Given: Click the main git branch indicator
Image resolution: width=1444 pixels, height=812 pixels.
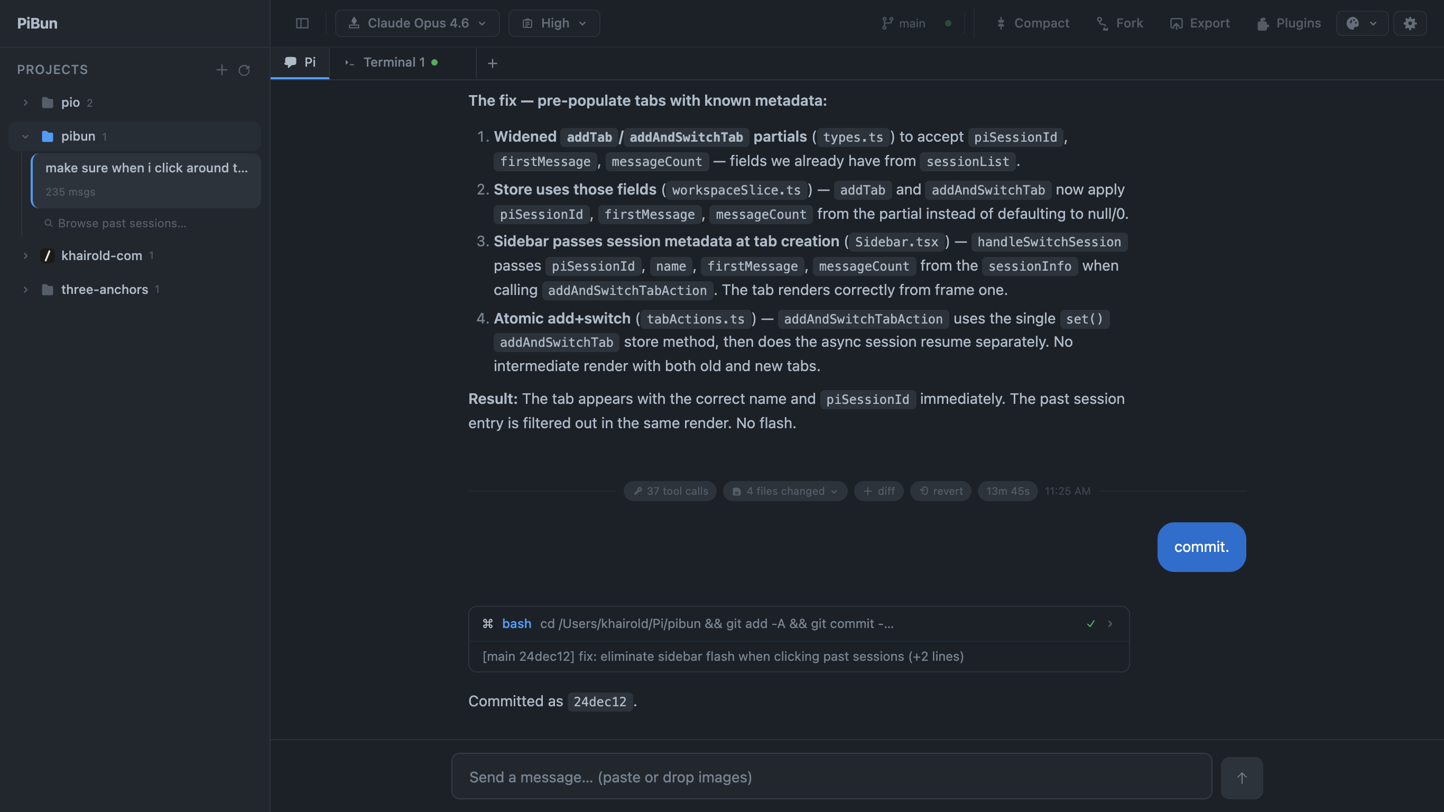Looking at the screenshot, I should coord(903,23).
